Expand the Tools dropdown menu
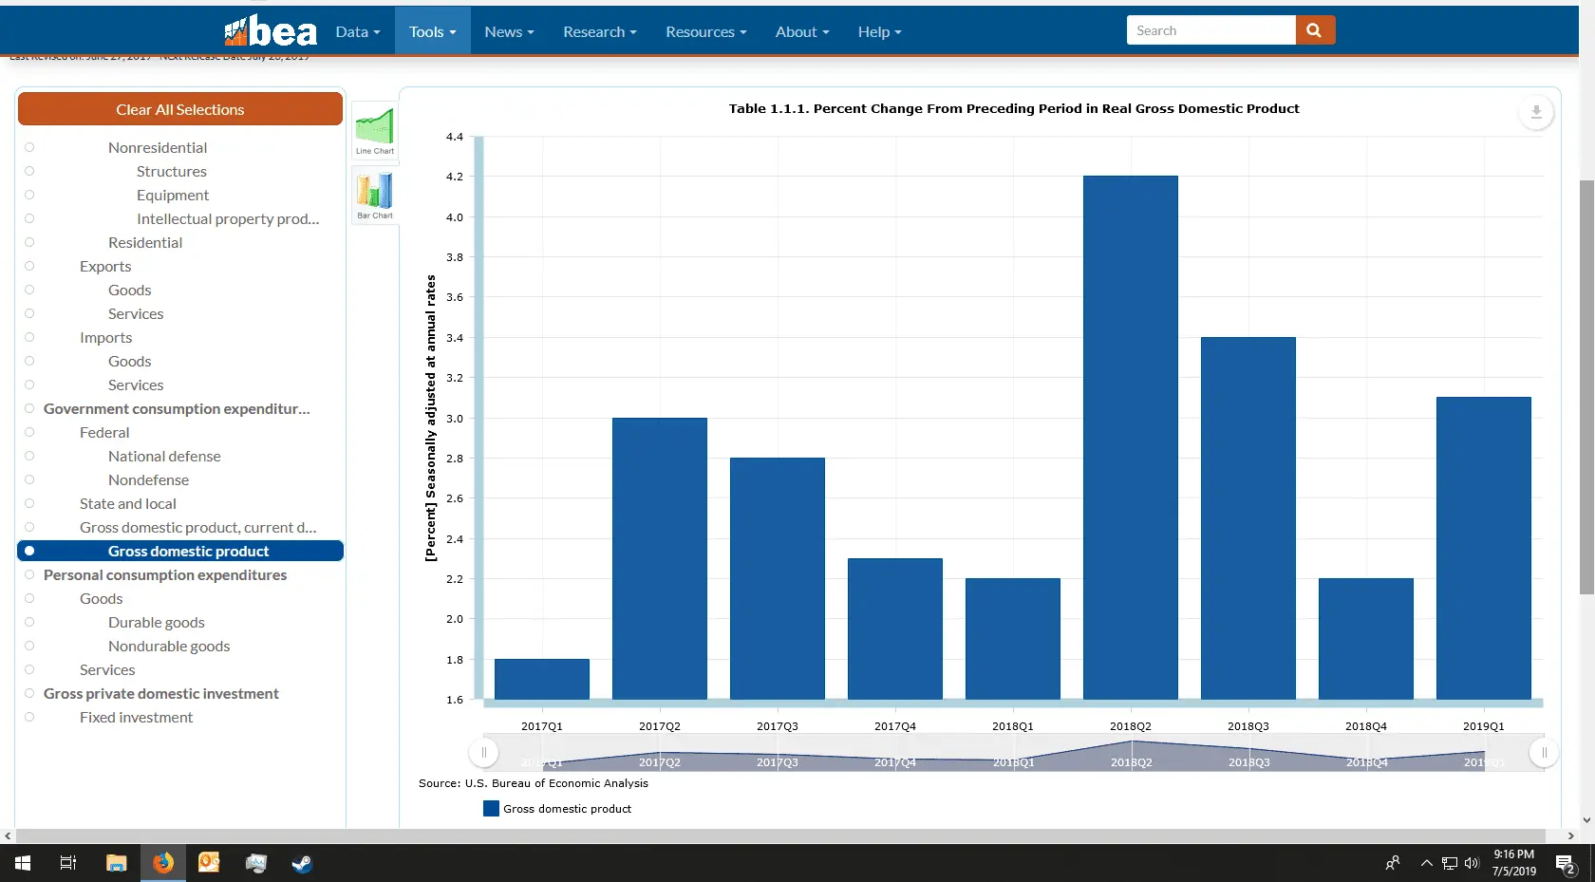 (432, 31)
